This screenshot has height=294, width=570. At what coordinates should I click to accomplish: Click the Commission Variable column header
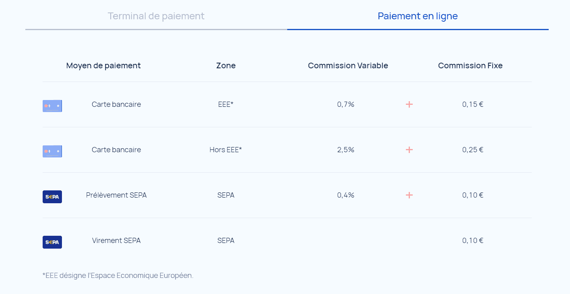pos(348,65)
